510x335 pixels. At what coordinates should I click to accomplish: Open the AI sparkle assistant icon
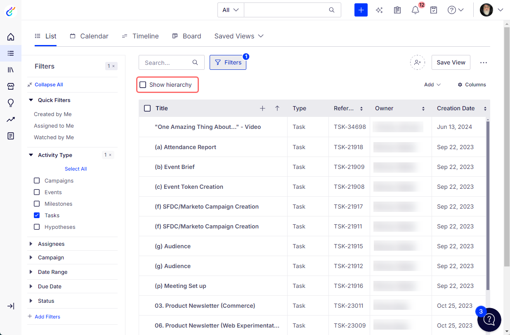[x=379, y=10]
